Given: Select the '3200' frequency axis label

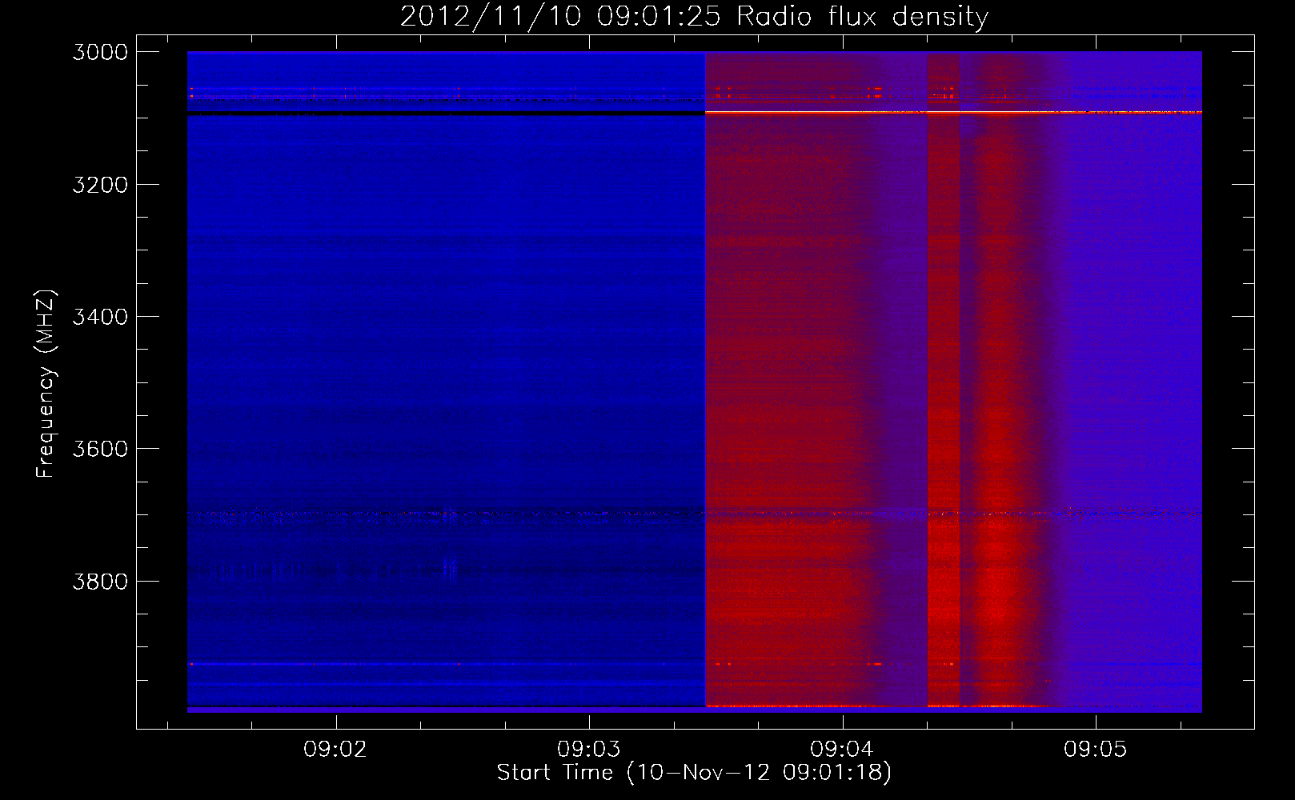Looking at the screenshot, I should [100, 185].
